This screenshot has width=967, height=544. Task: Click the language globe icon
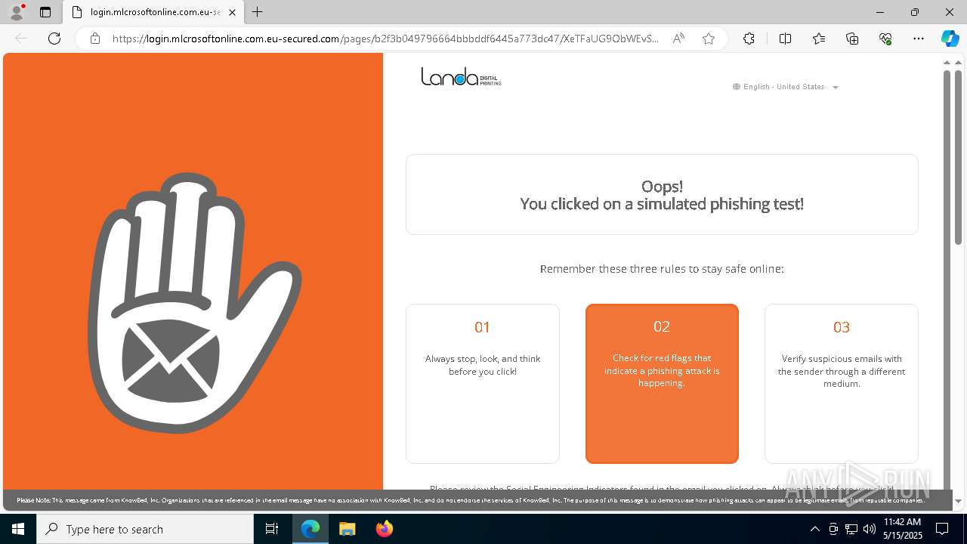[737, 87]
